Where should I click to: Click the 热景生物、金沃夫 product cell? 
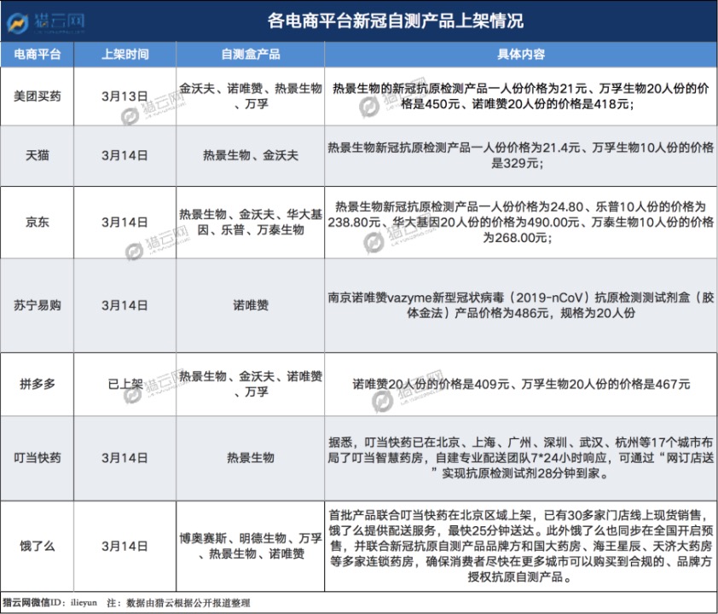[x=251, y=156]
